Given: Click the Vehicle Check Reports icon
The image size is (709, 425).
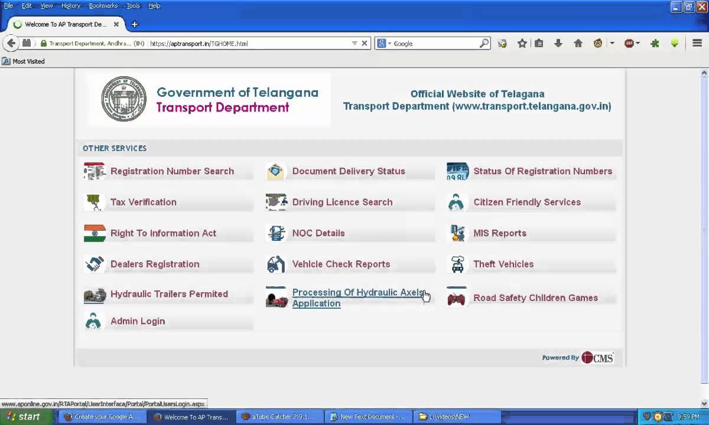Looking at the screenshot, I should pyautogui.click(x=276, y=264).
